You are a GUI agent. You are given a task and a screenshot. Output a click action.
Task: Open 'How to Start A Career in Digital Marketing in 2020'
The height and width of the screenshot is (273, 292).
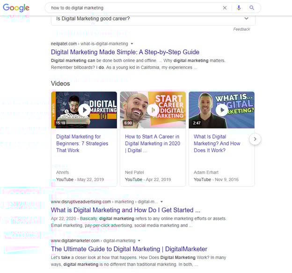click(x=153, y=144)
